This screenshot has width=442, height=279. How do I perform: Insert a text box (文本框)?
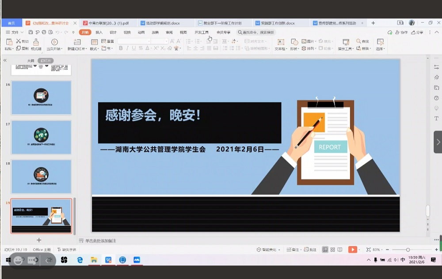point(280,44)
